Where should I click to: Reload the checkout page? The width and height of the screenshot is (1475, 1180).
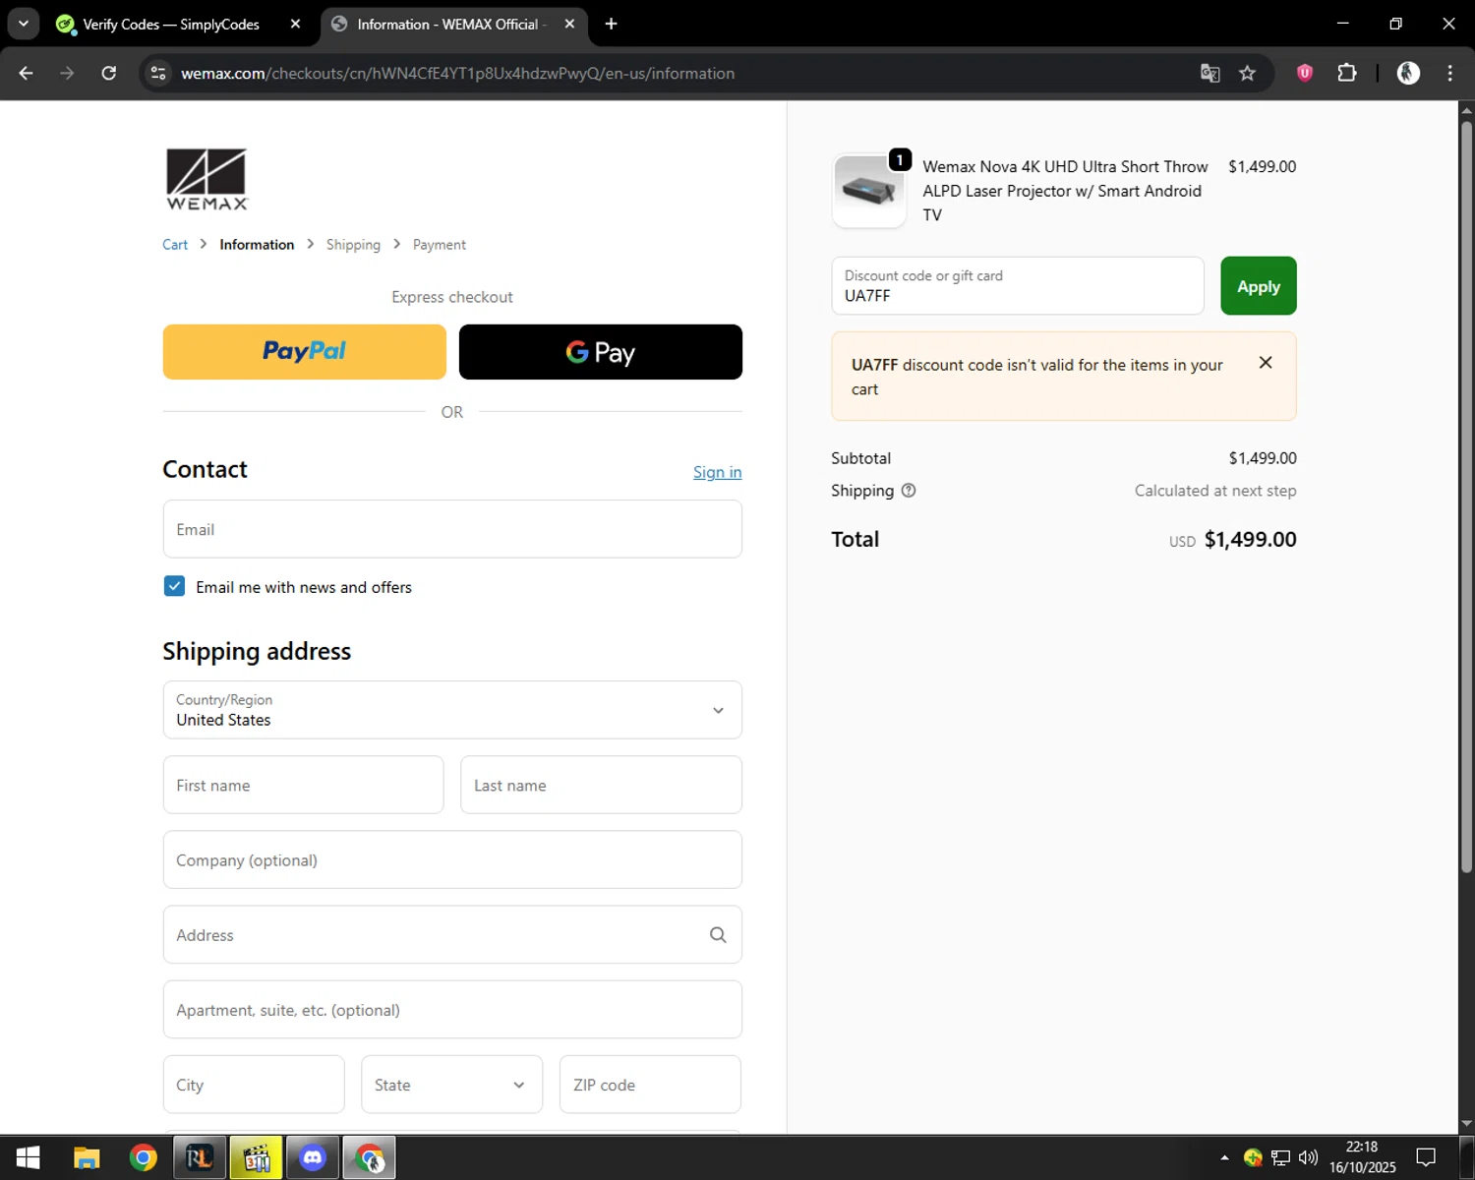pos(109,73)
